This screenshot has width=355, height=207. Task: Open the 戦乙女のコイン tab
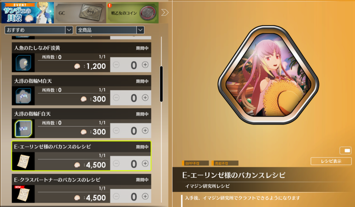point(132,13)
